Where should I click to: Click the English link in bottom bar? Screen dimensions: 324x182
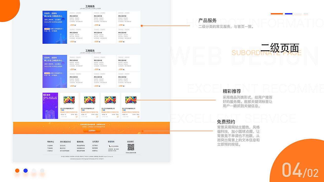(105, 156)
